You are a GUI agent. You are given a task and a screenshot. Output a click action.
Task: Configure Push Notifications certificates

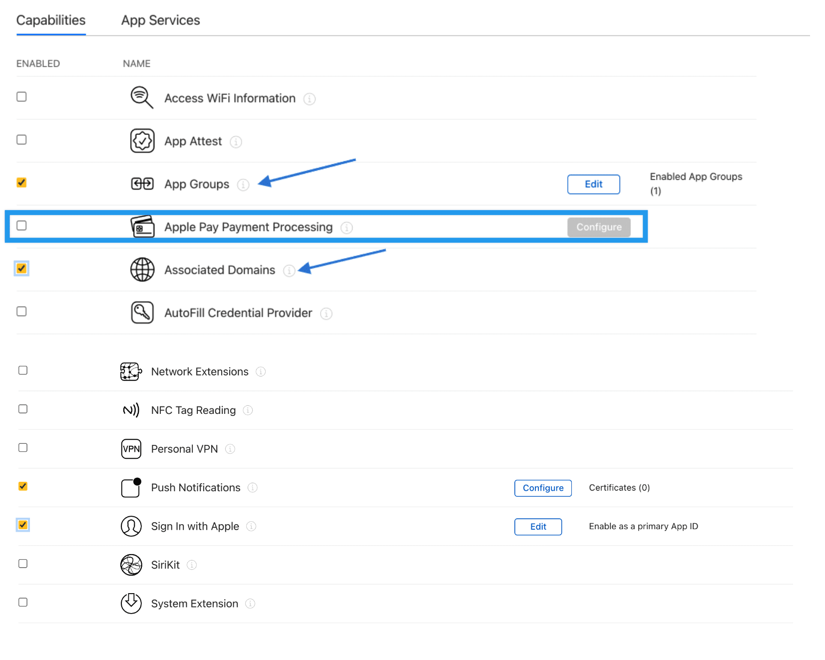tap(543, 488)
